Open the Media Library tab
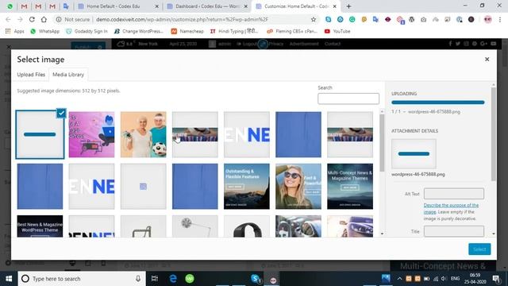 coord(68,75)
